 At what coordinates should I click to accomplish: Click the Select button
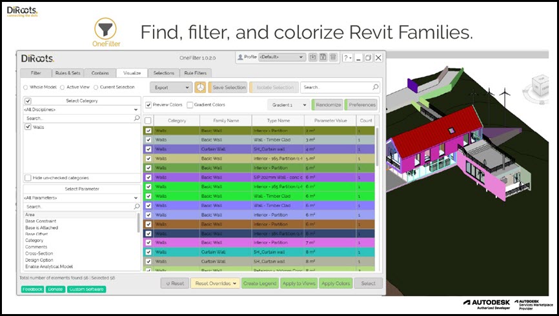click(368, 283)
